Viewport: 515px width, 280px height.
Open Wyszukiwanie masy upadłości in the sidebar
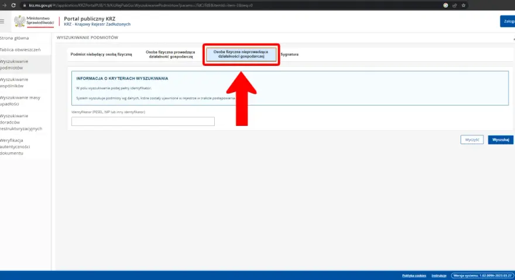[20, 100]
